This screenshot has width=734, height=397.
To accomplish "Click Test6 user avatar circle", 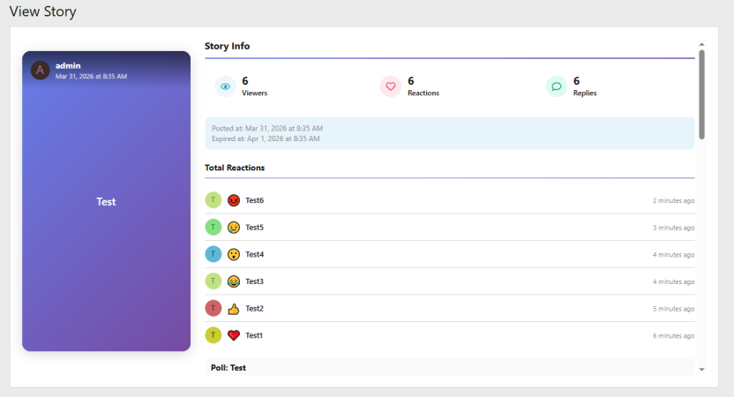I will 213,200.
